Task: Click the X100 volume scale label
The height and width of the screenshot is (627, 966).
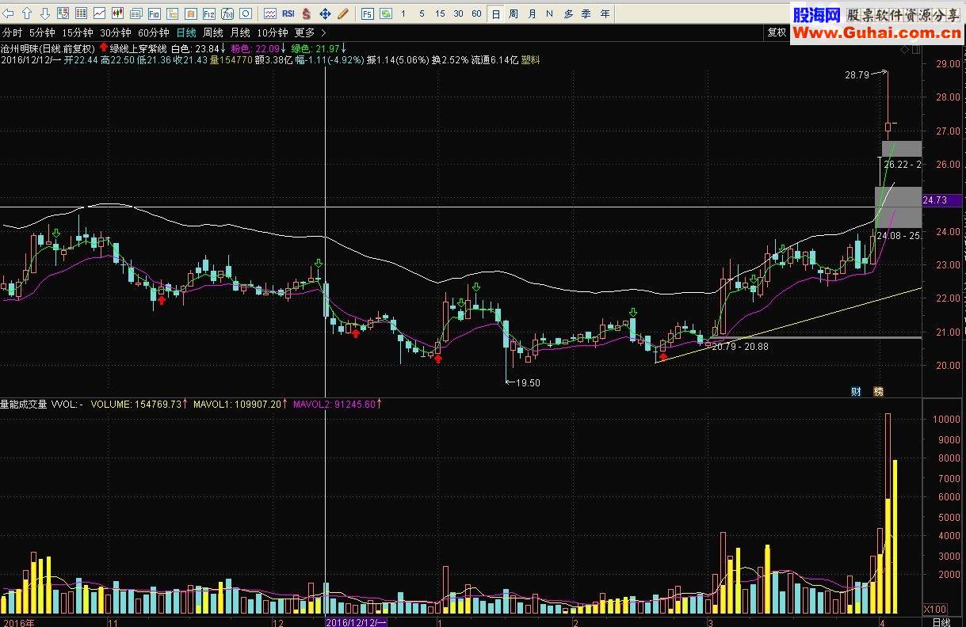Action: (934, 609)
